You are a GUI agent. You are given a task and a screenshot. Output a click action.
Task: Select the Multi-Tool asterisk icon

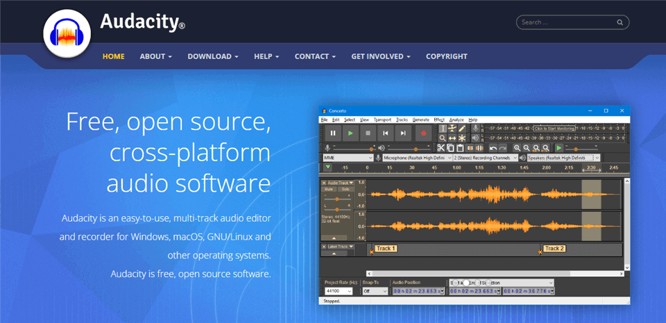[x=462, y=138]
